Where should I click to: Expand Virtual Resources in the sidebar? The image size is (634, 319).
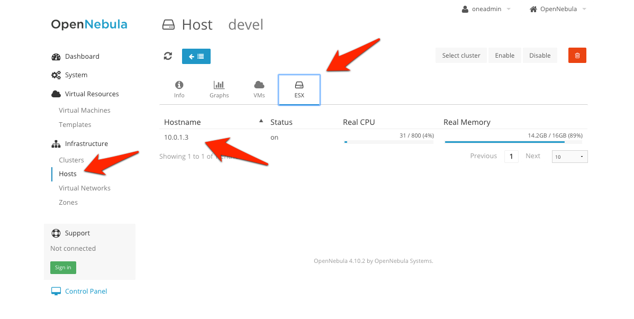click(x=92, y=94)
